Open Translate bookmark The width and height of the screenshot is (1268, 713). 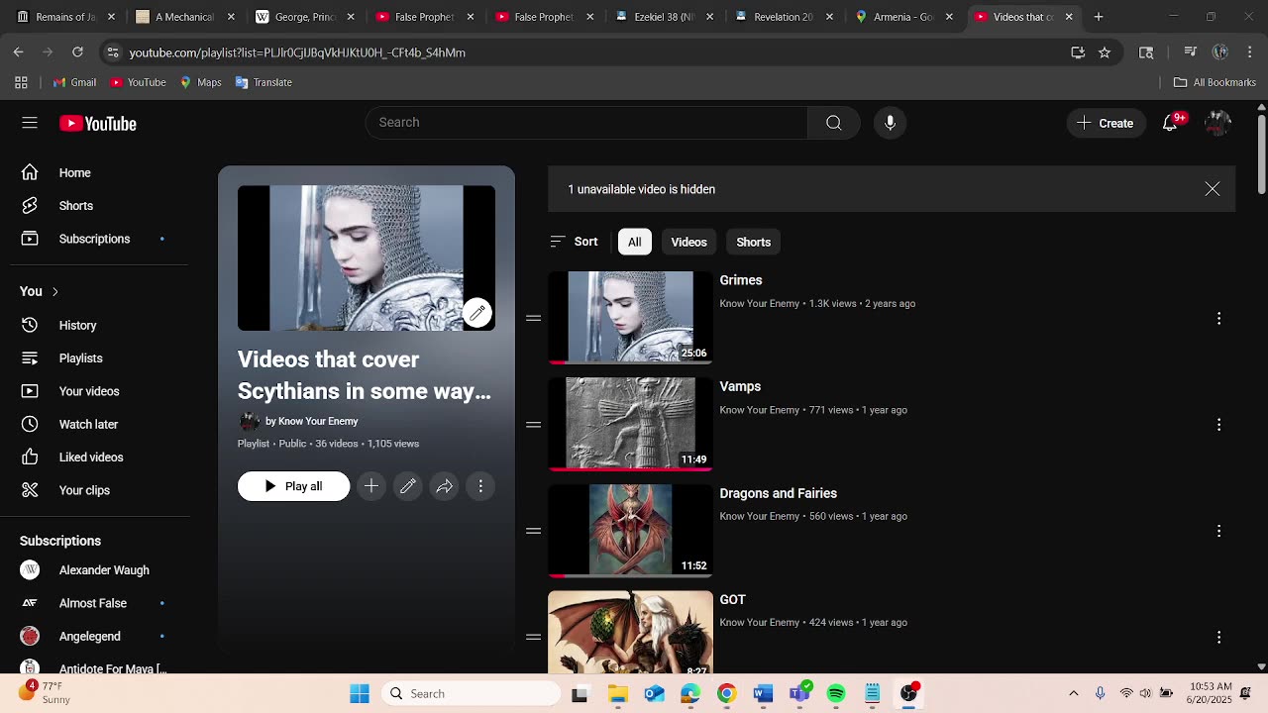coord(263,82)
